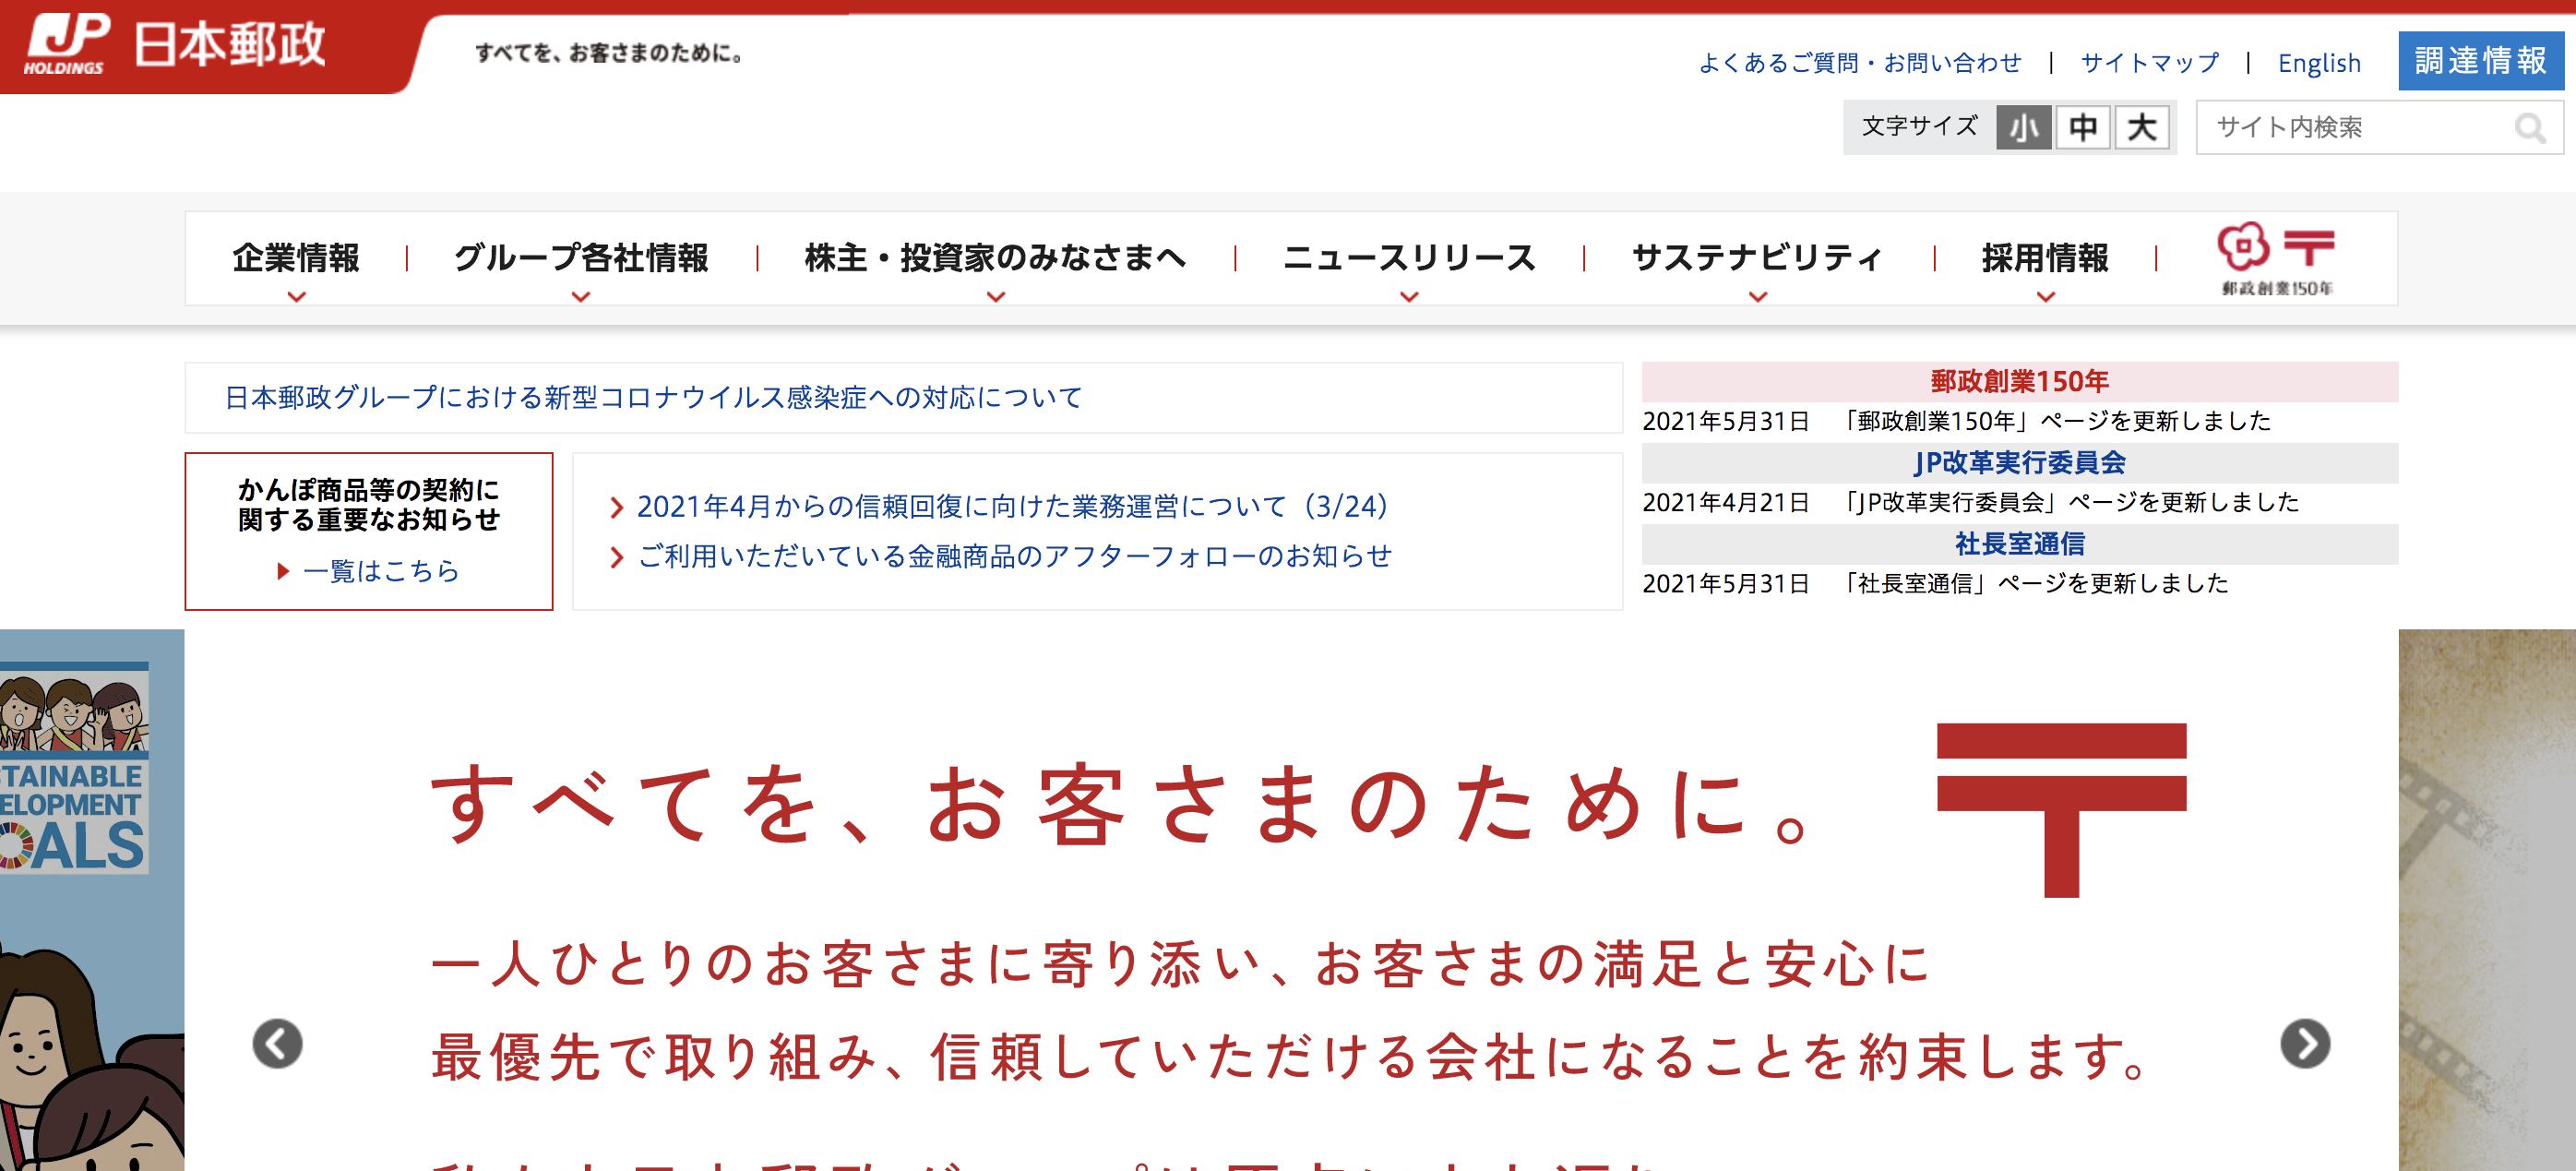Click the JP改革実行委員会 heading
This screenshot has width=2576, height=1171.
[2019, 463]
